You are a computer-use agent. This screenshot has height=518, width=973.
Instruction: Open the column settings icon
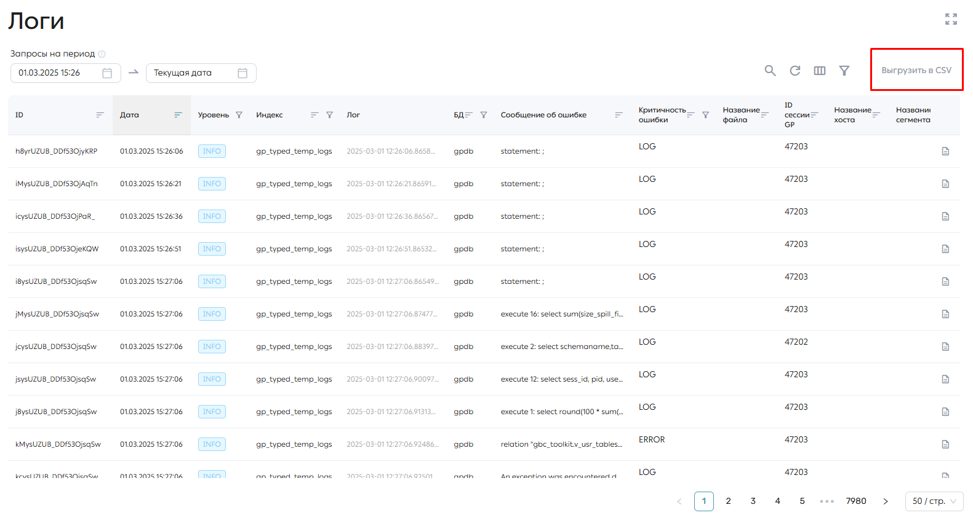coord(820,71)
